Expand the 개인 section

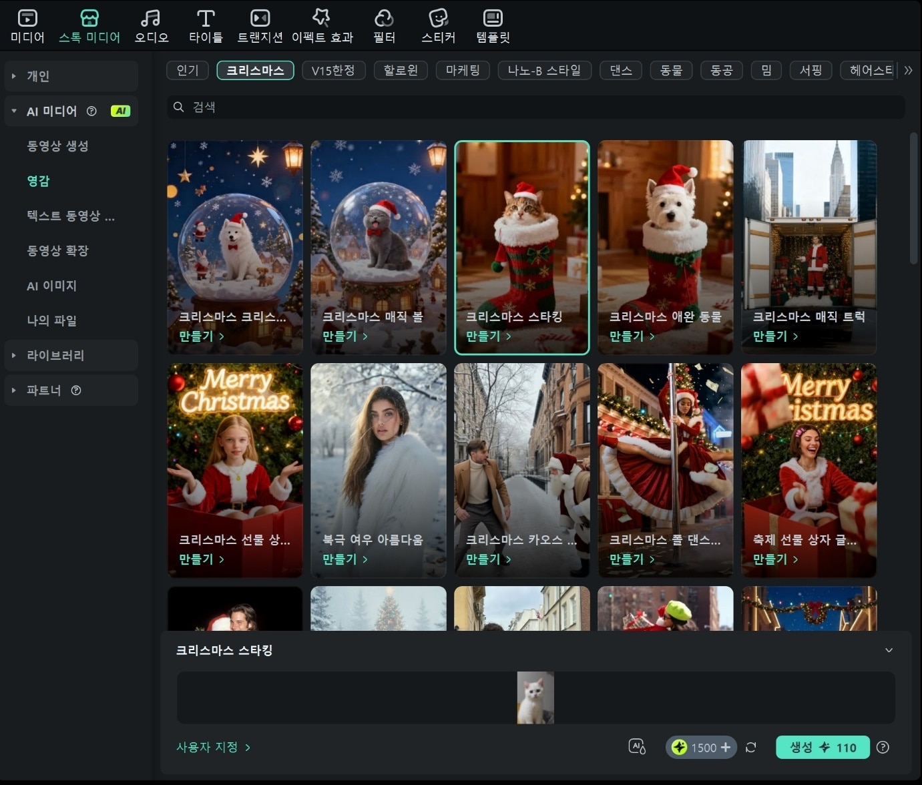(14, 76)
